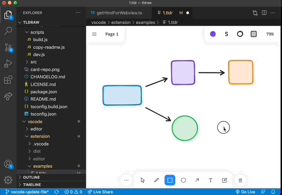Open the Explorer view in activity bar

[x=8, y=15]
